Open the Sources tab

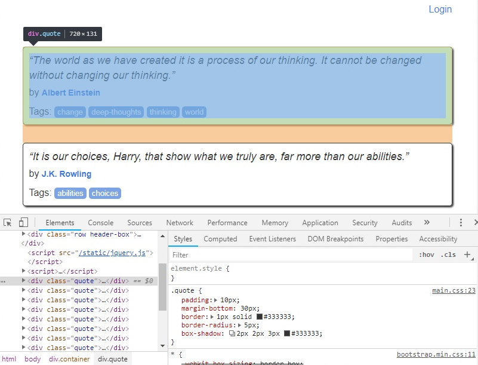pyautogui.click(x=140, y=223)
